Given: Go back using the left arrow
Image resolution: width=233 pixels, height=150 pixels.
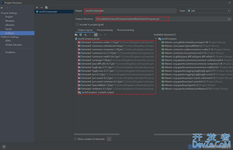Looking at the screenshot, I should pyautogui.click(x=2, y=8).
